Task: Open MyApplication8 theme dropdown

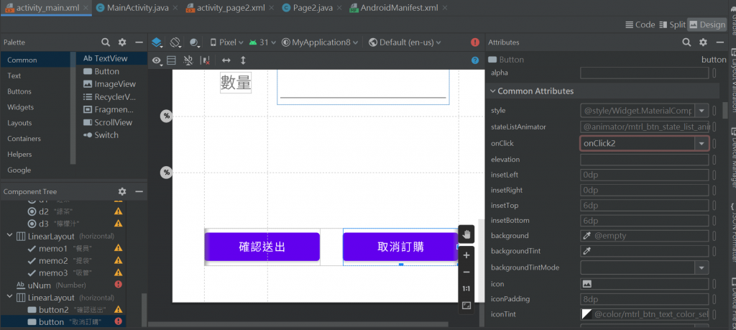Action: coord(320,42)
